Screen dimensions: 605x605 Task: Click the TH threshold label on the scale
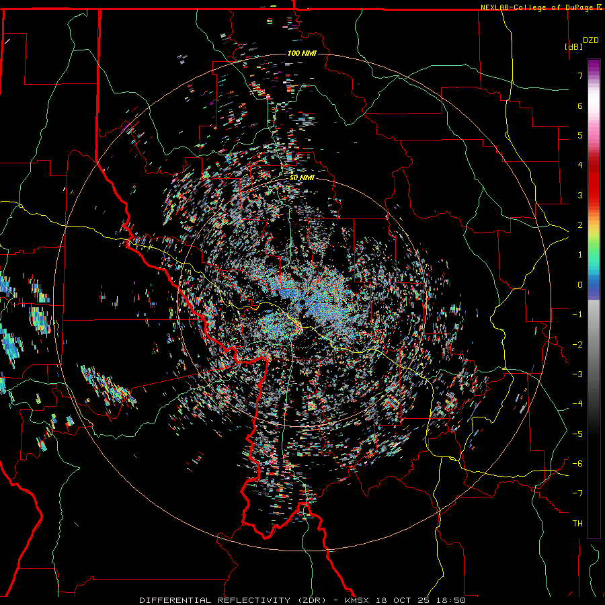pyautogui.click(x=577, y=524)
